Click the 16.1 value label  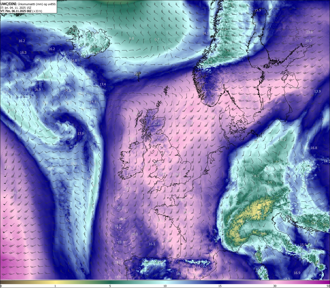152,244
